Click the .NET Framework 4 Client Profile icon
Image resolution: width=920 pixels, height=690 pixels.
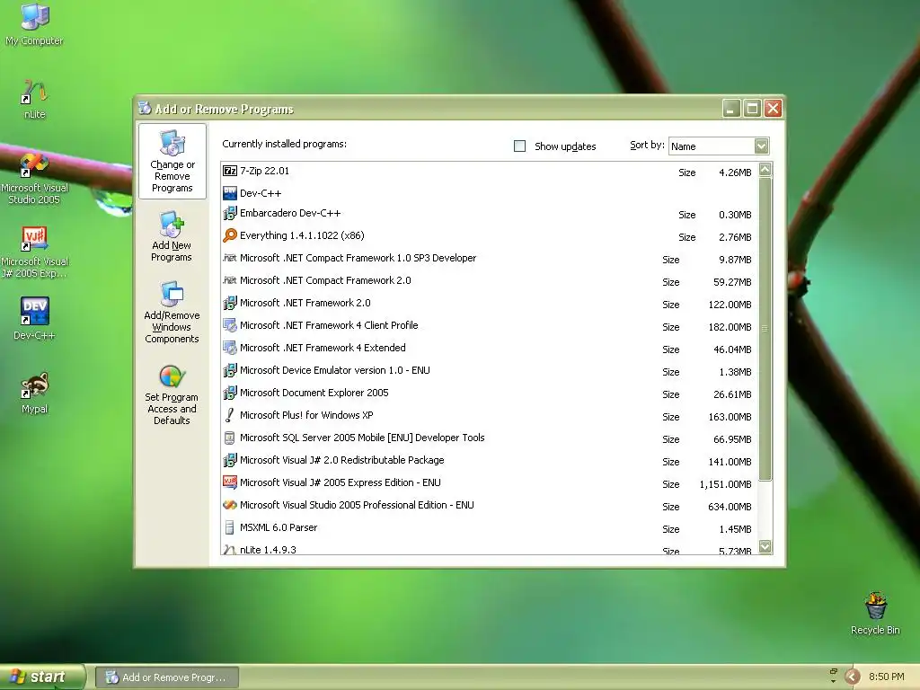pyautogui.click(x=230, y=325)
